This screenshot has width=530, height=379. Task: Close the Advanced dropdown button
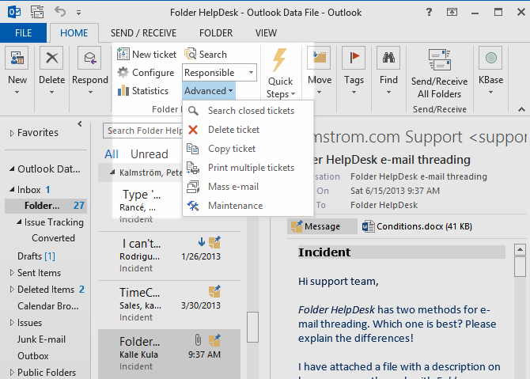(x=209, y=91)
